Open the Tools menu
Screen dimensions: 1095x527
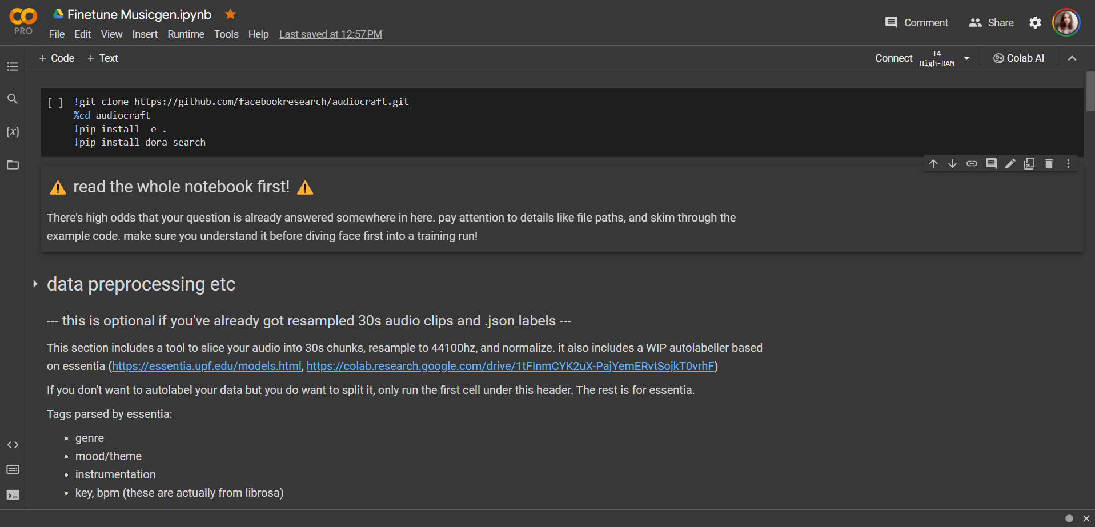coord(226,34)
